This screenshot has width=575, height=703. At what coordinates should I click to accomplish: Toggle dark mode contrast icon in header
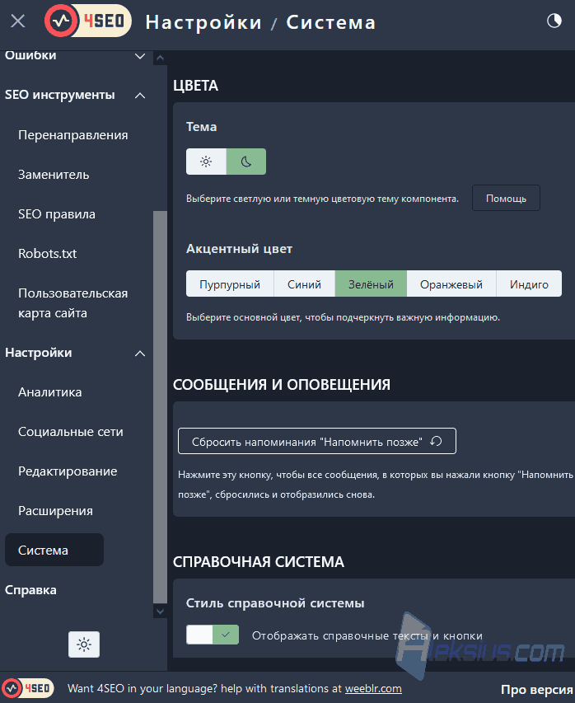554,21
